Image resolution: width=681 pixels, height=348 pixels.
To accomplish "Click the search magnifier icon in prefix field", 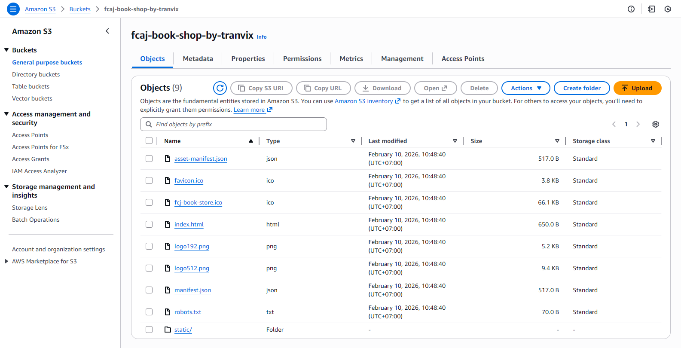I will 149,124.
